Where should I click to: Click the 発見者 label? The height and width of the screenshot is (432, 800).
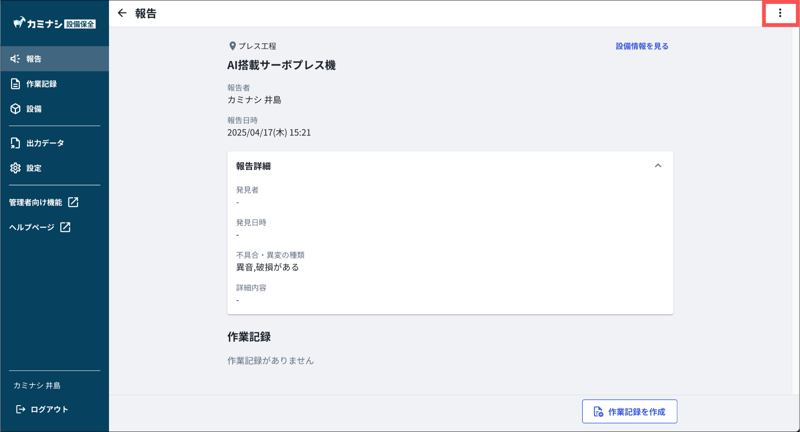click(247, 190)
